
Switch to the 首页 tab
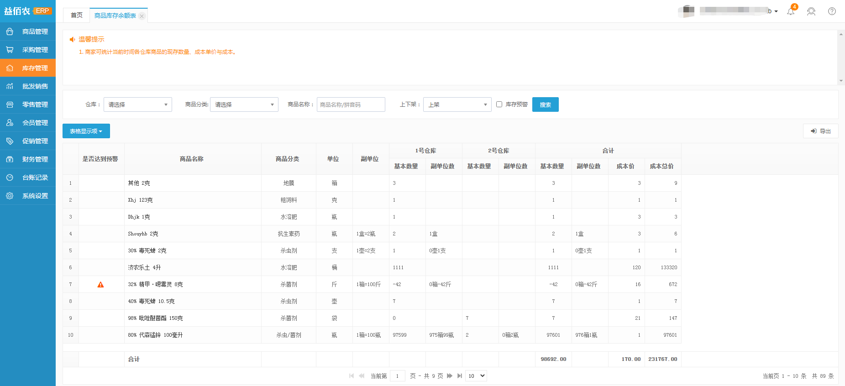[77, 16]
